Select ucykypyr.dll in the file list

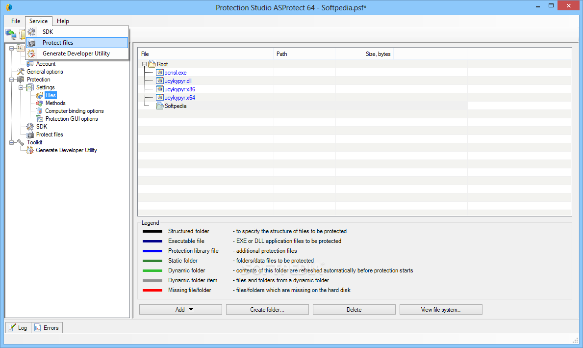point(178,81)
